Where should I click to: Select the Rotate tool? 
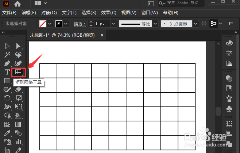tap(7, 98)
